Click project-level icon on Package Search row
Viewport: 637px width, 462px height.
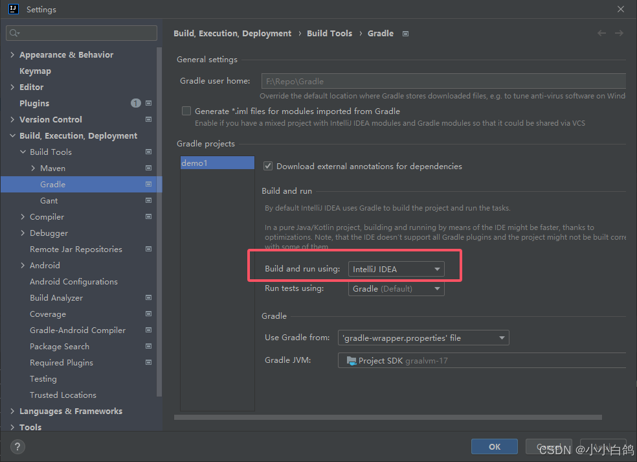[149, 346]
